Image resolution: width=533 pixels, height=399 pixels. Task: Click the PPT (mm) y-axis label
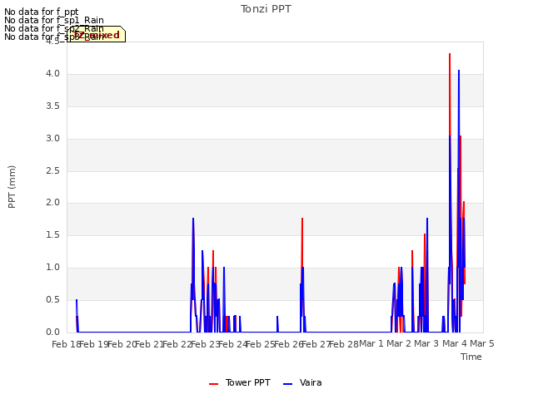12,187
